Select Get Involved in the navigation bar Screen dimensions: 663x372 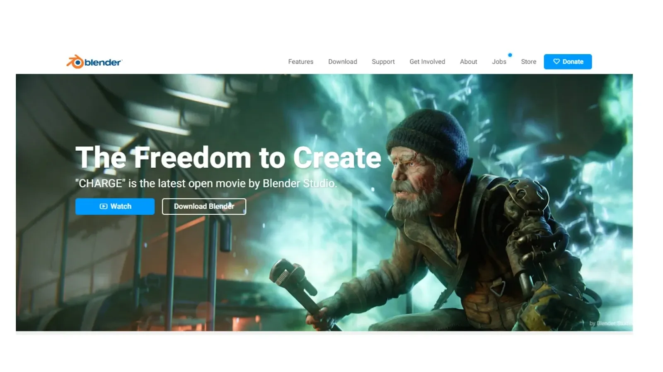click(427, 62)
